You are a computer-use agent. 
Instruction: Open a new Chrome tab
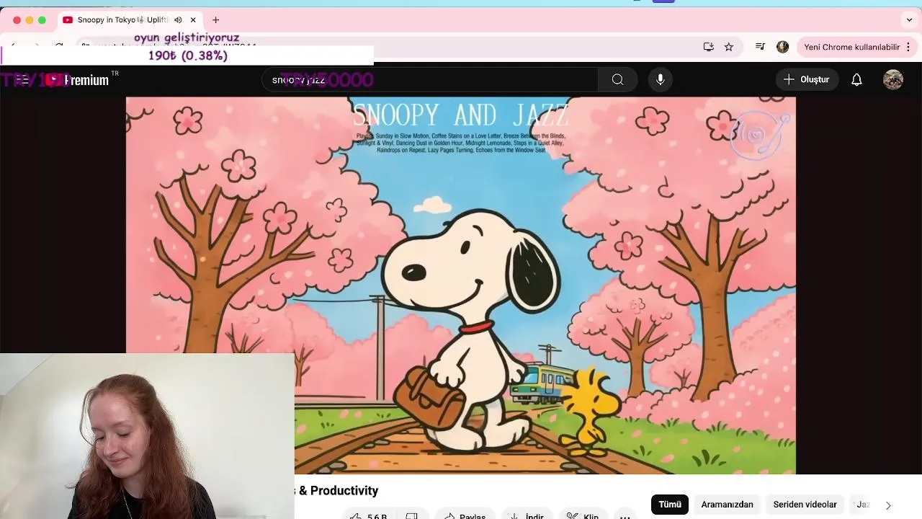pyautogui.click(x=215, y=20)
